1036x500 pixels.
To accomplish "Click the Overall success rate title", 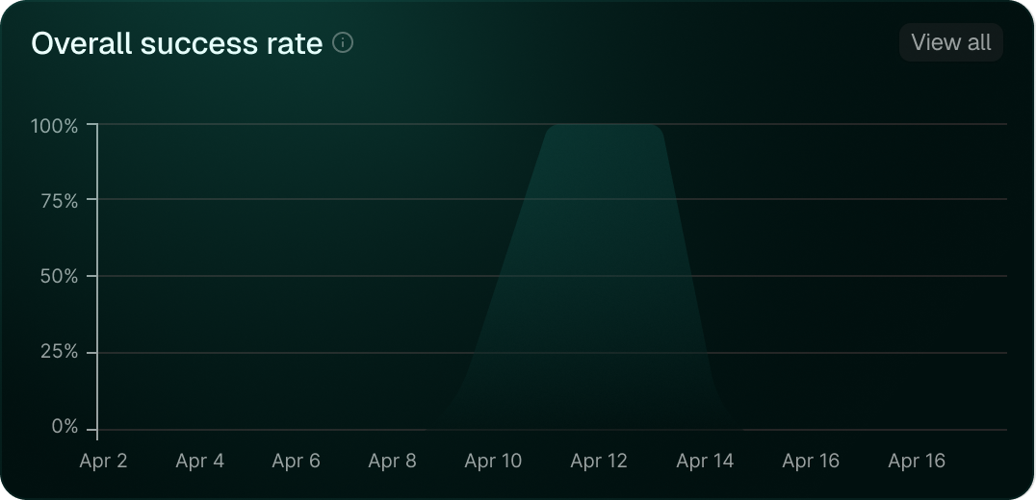I will [x=176, y=43].
